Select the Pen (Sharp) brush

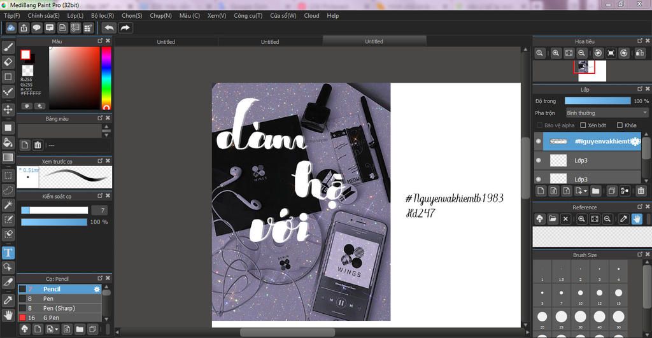59,308
